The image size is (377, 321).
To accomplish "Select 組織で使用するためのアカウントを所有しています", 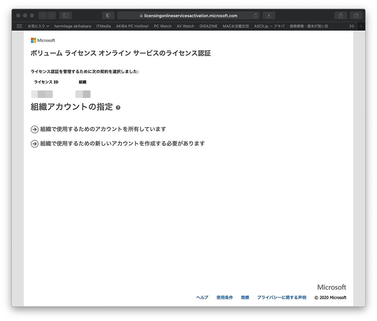I will click(x=103, y=129).
